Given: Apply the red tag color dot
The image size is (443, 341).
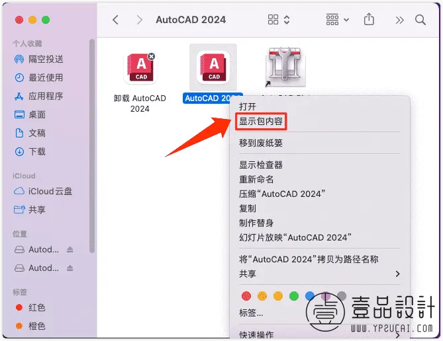Looking at the screenshot, I should tap(246, 296).
